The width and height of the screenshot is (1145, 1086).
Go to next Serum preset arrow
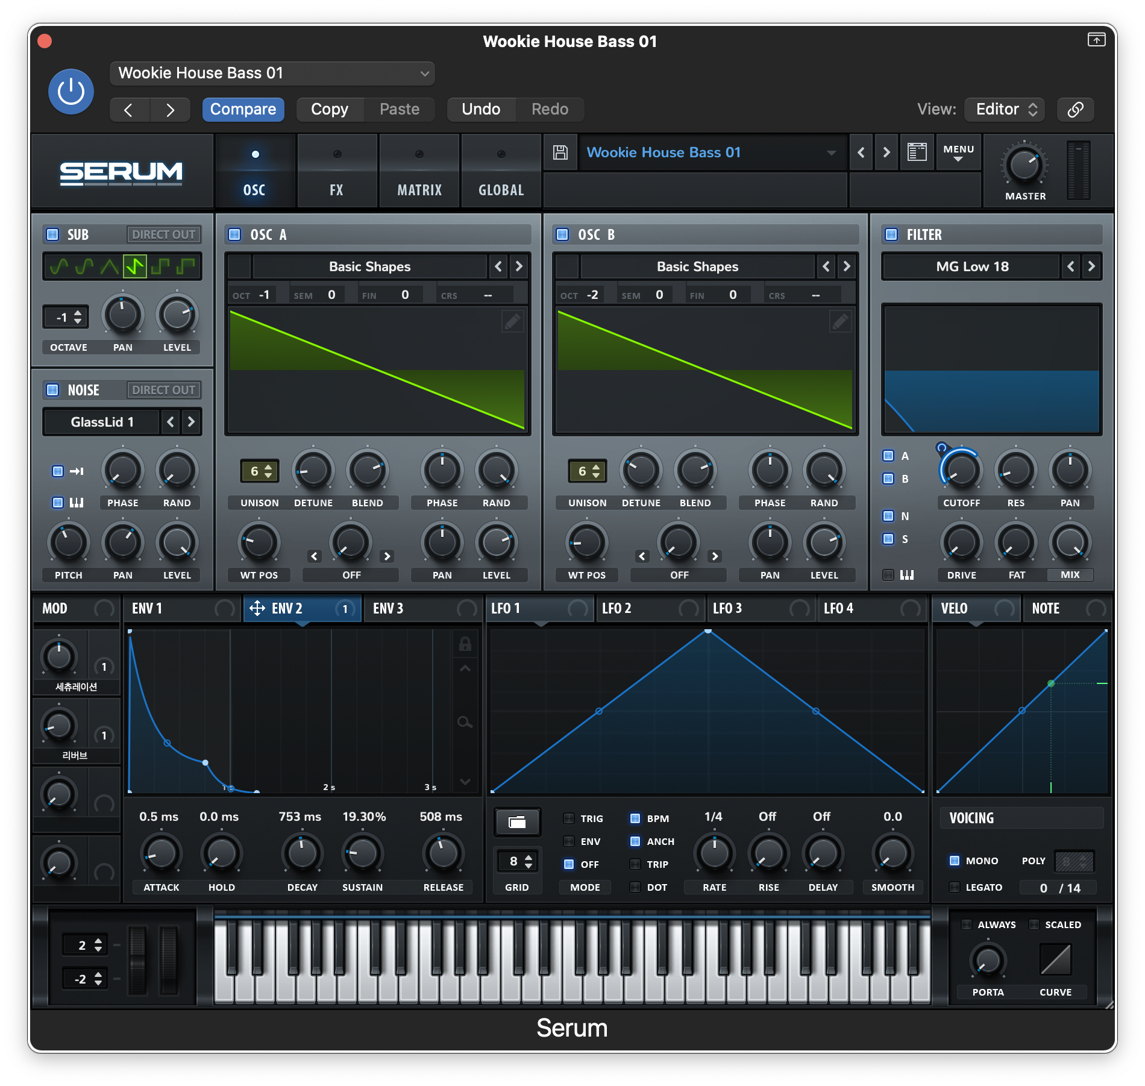coord(886,152)
